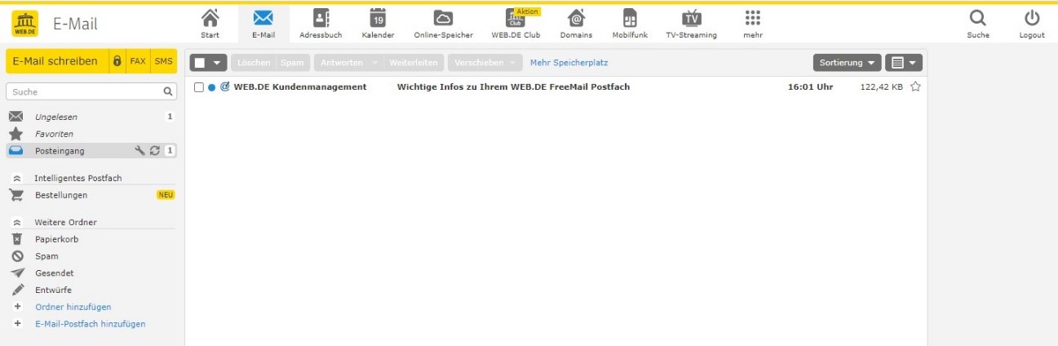Show more apps via mehr

(x=753, y=24)
